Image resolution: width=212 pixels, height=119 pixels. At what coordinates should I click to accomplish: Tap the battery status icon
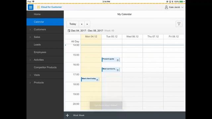click(181, 2)
